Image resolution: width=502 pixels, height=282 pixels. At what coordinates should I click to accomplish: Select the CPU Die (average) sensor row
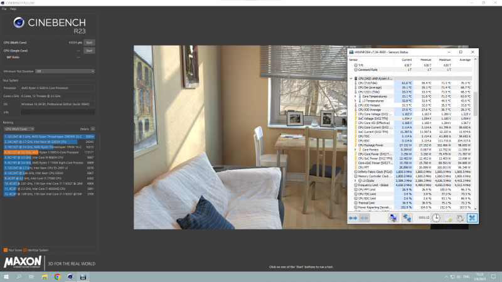point(410,88)
